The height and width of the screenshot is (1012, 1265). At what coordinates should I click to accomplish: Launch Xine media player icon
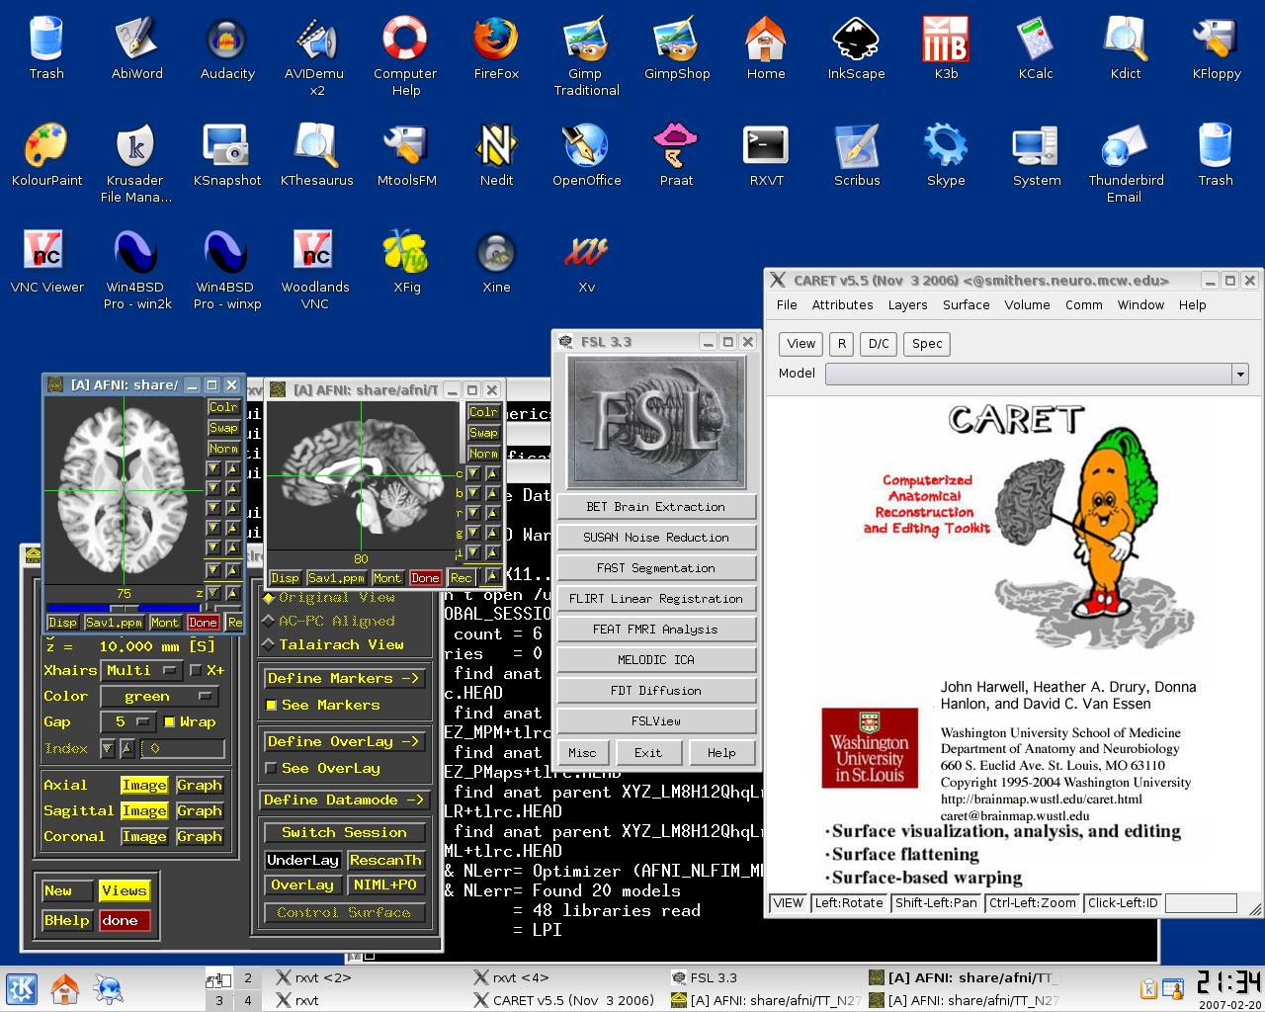pyautogui.click(x=496, y=261)
